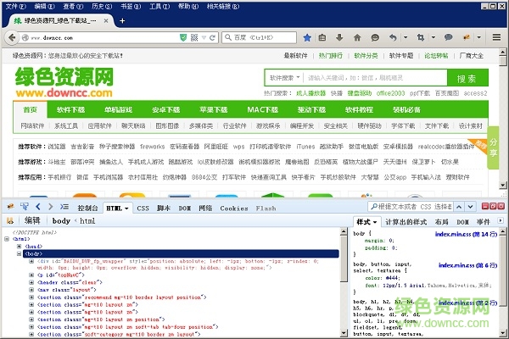Select the section class="soft-category" node text
This screenshot has width=509, height=339.
click(x=119, y=334)
